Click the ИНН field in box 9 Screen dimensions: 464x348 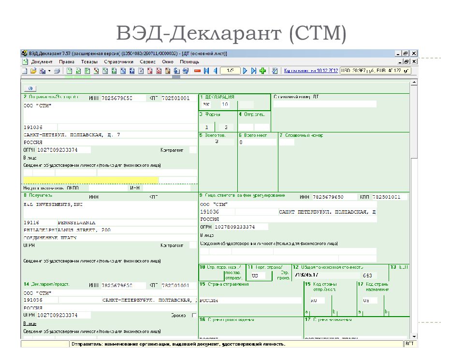point(334,197)
